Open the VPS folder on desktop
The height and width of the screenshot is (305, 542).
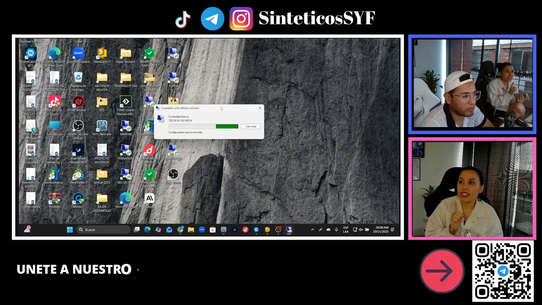tap(102, 104)
